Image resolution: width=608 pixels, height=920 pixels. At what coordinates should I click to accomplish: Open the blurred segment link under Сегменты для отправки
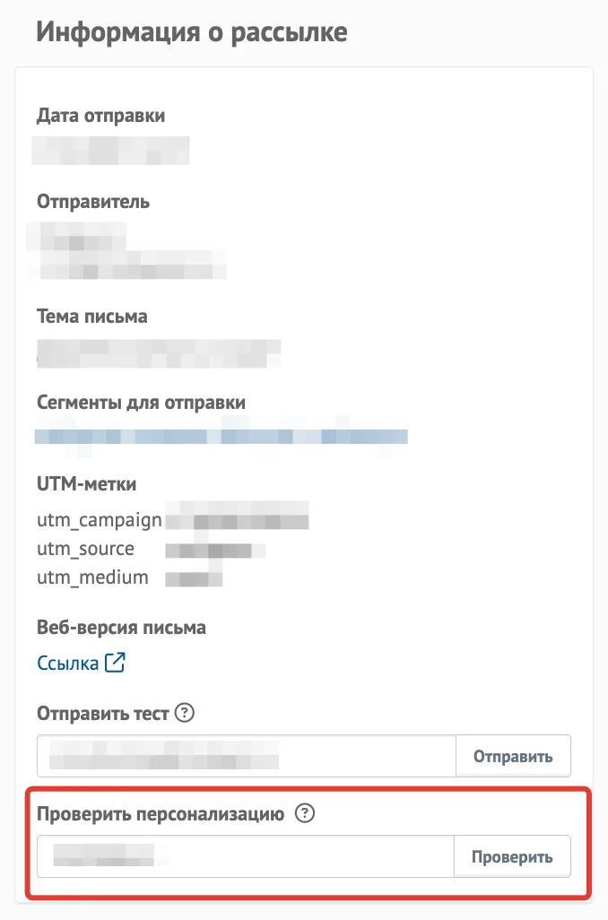[221, 436]
